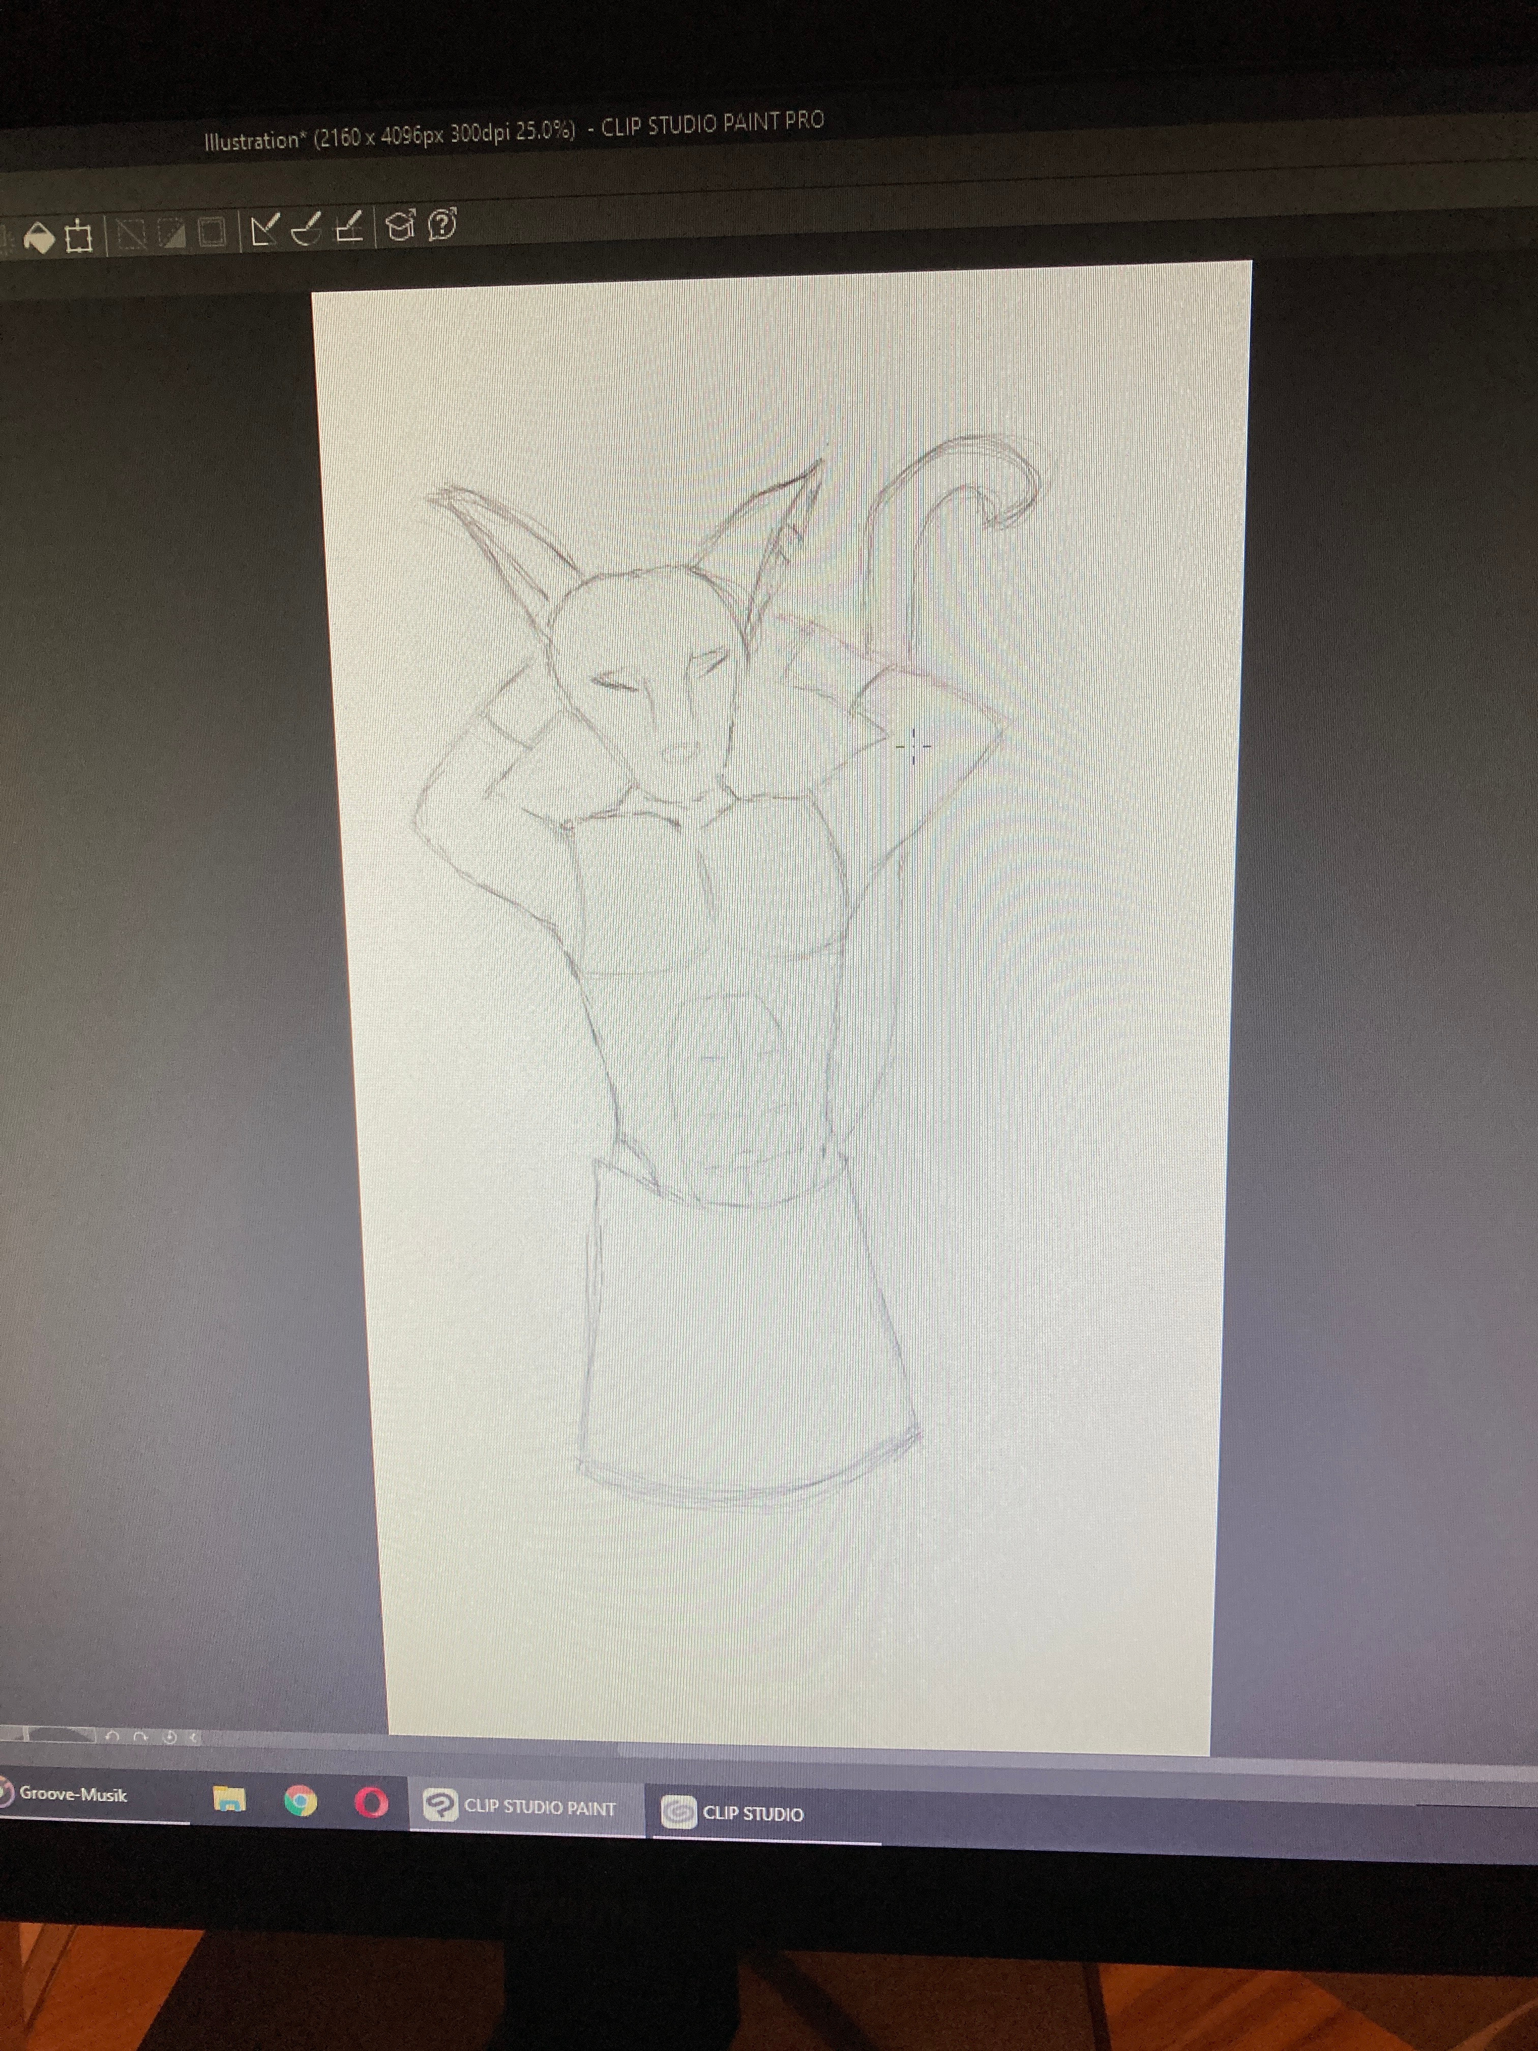Click the Scale/Rotate transform icon

80,237
